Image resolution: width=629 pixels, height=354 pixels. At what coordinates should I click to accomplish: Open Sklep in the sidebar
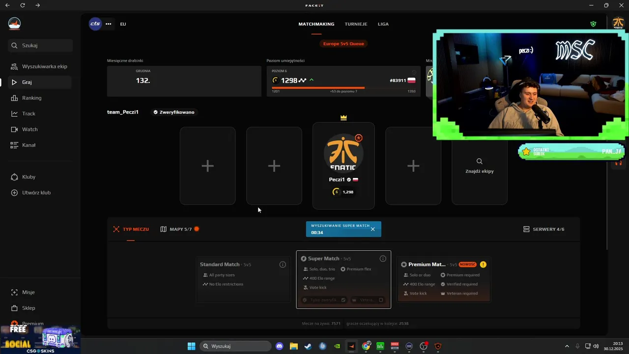[39, 308]
